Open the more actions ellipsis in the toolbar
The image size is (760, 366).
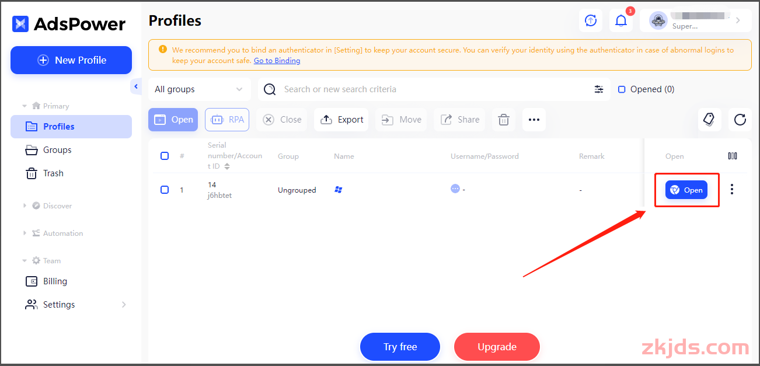pyautogui.click(x=534, y=120)
